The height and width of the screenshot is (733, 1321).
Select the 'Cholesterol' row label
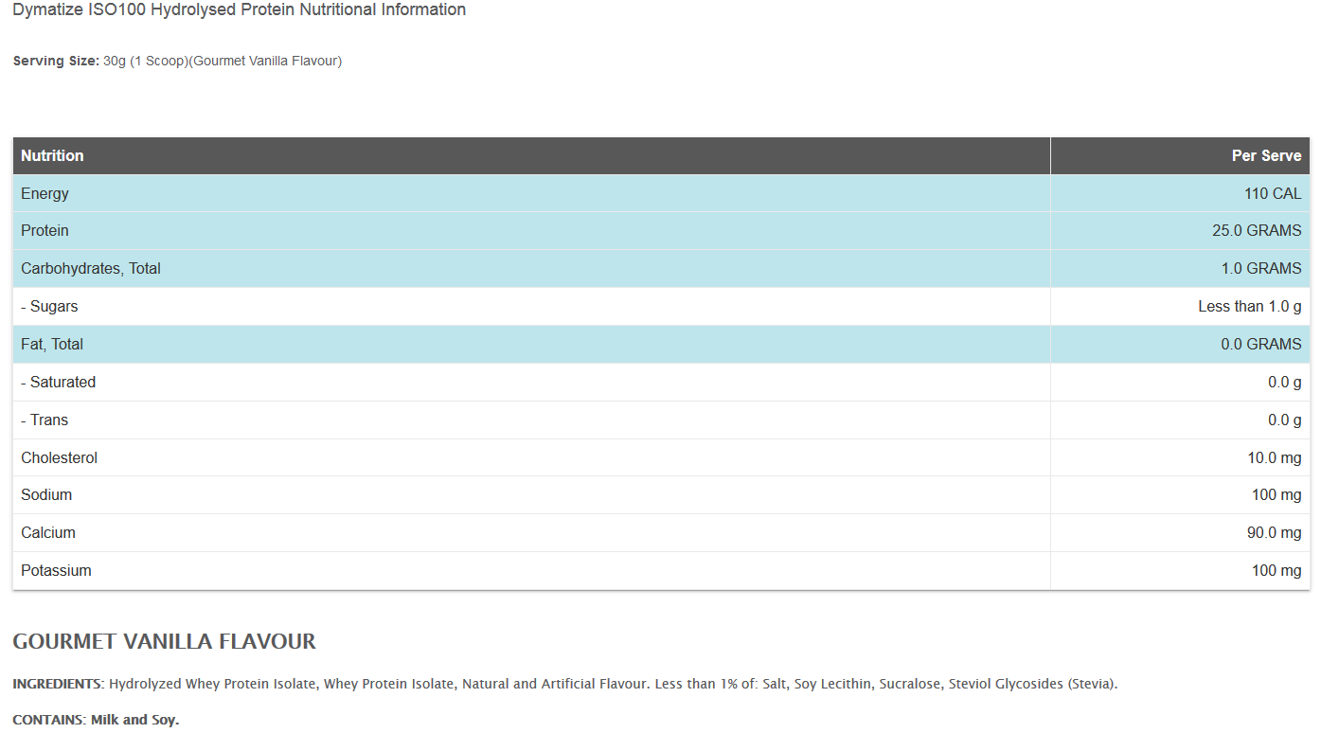coord(59,458)
